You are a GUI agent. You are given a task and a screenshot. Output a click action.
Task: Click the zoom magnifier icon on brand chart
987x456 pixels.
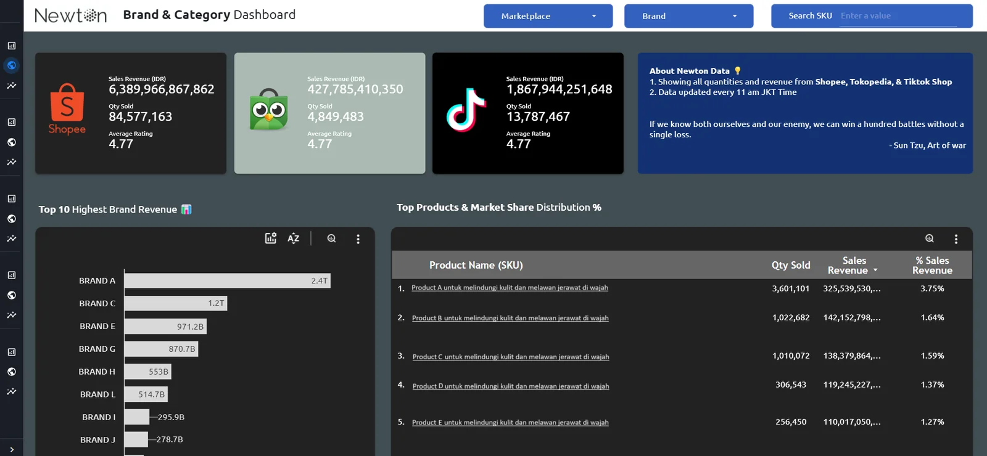332,238
